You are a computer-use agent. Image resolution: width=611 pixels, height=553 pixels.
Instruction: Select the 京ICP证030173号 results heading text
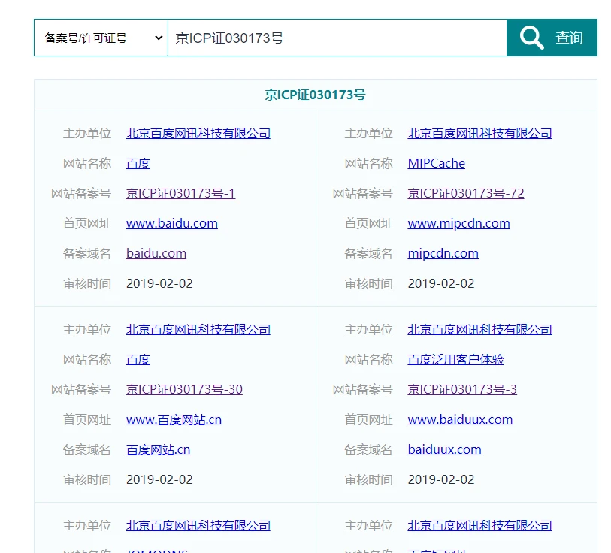pyautogui.click(x=315, y=95)
